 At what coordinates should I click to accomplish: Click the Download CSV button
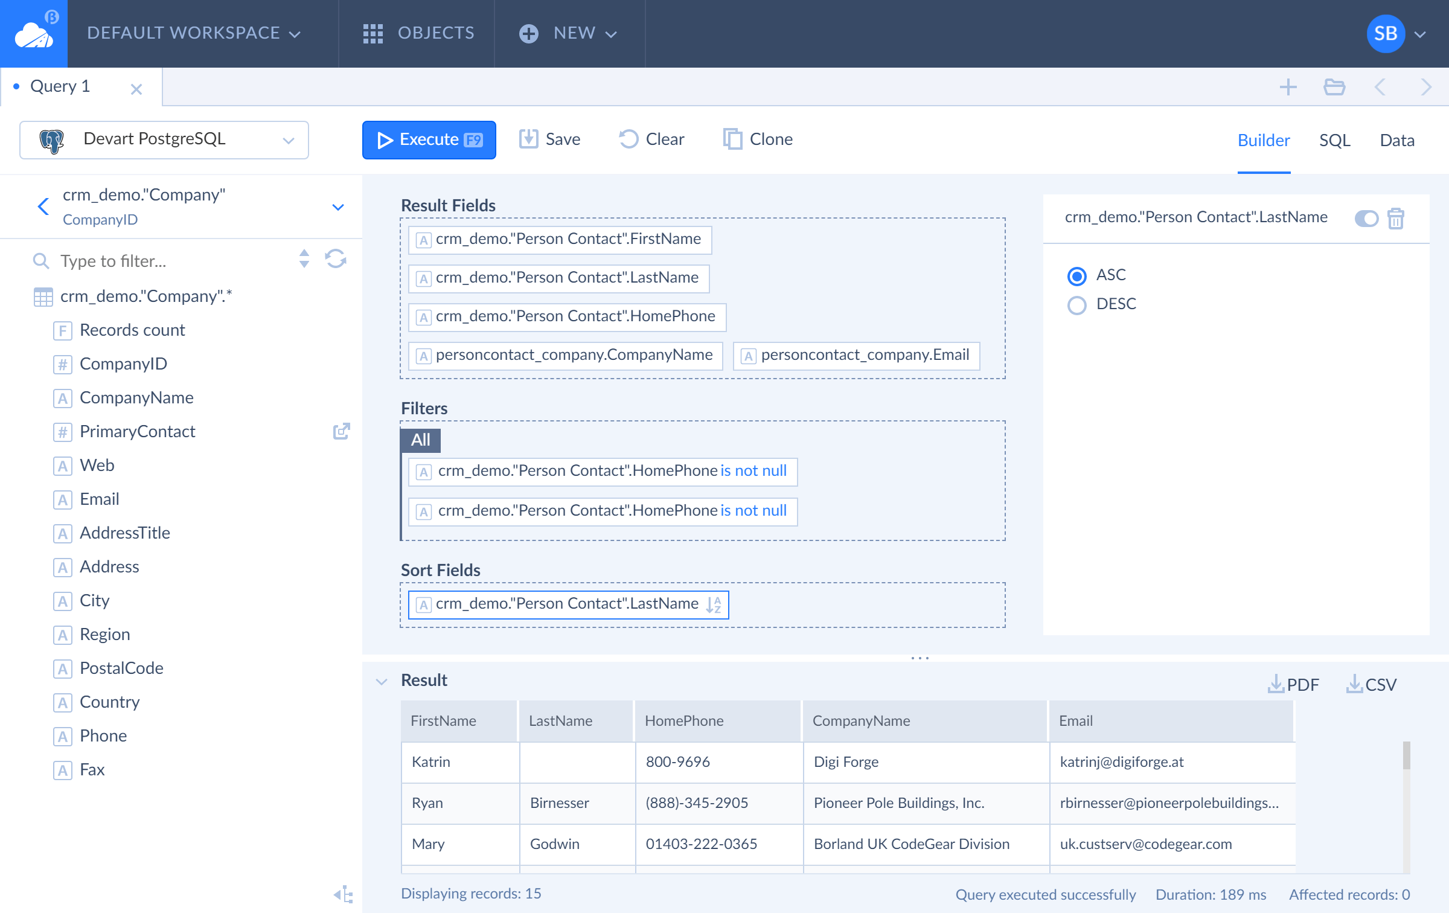click(1372, 685)
